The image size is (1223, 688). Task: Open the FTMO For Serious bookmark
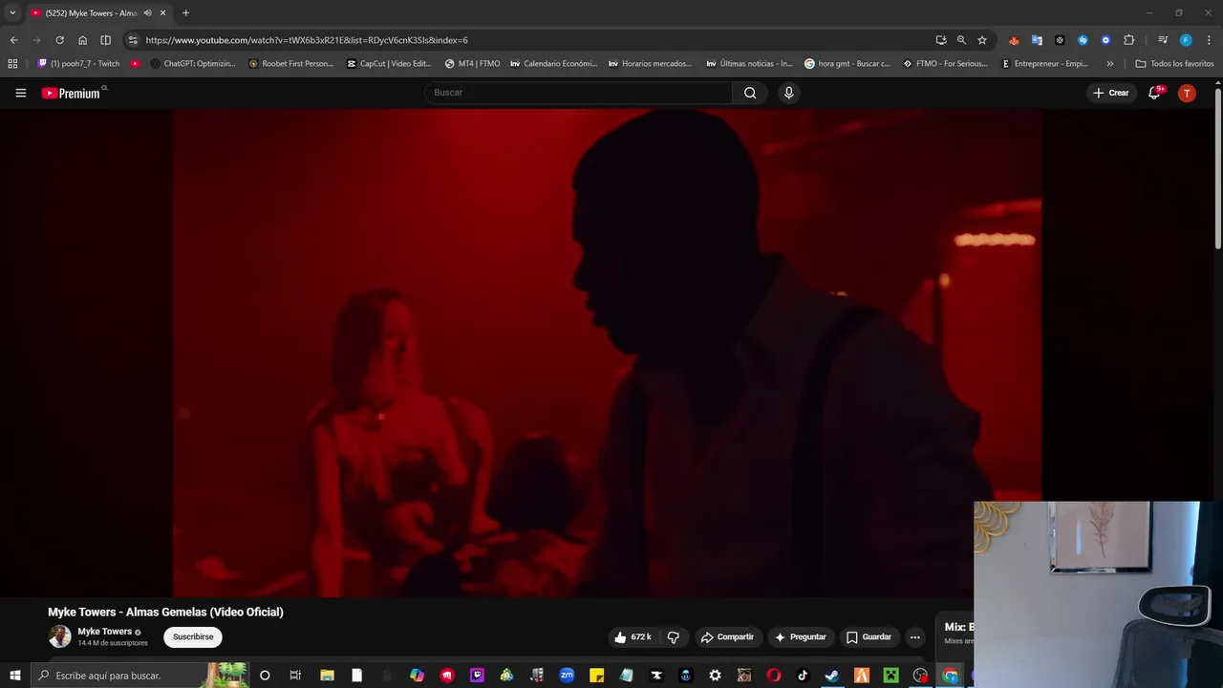pyautogui.click(x=945, y=64)
